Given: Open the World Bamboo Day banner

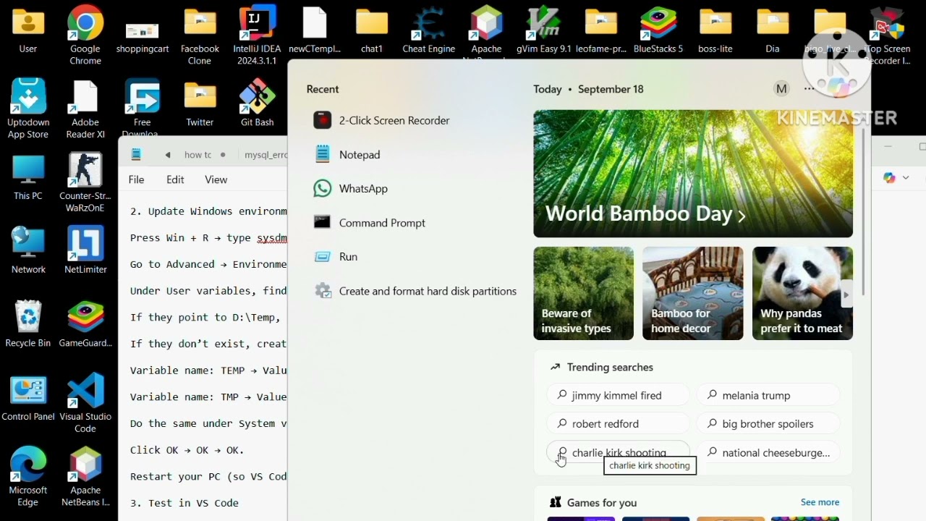Looking at the screenshot, I should point(693,174).
